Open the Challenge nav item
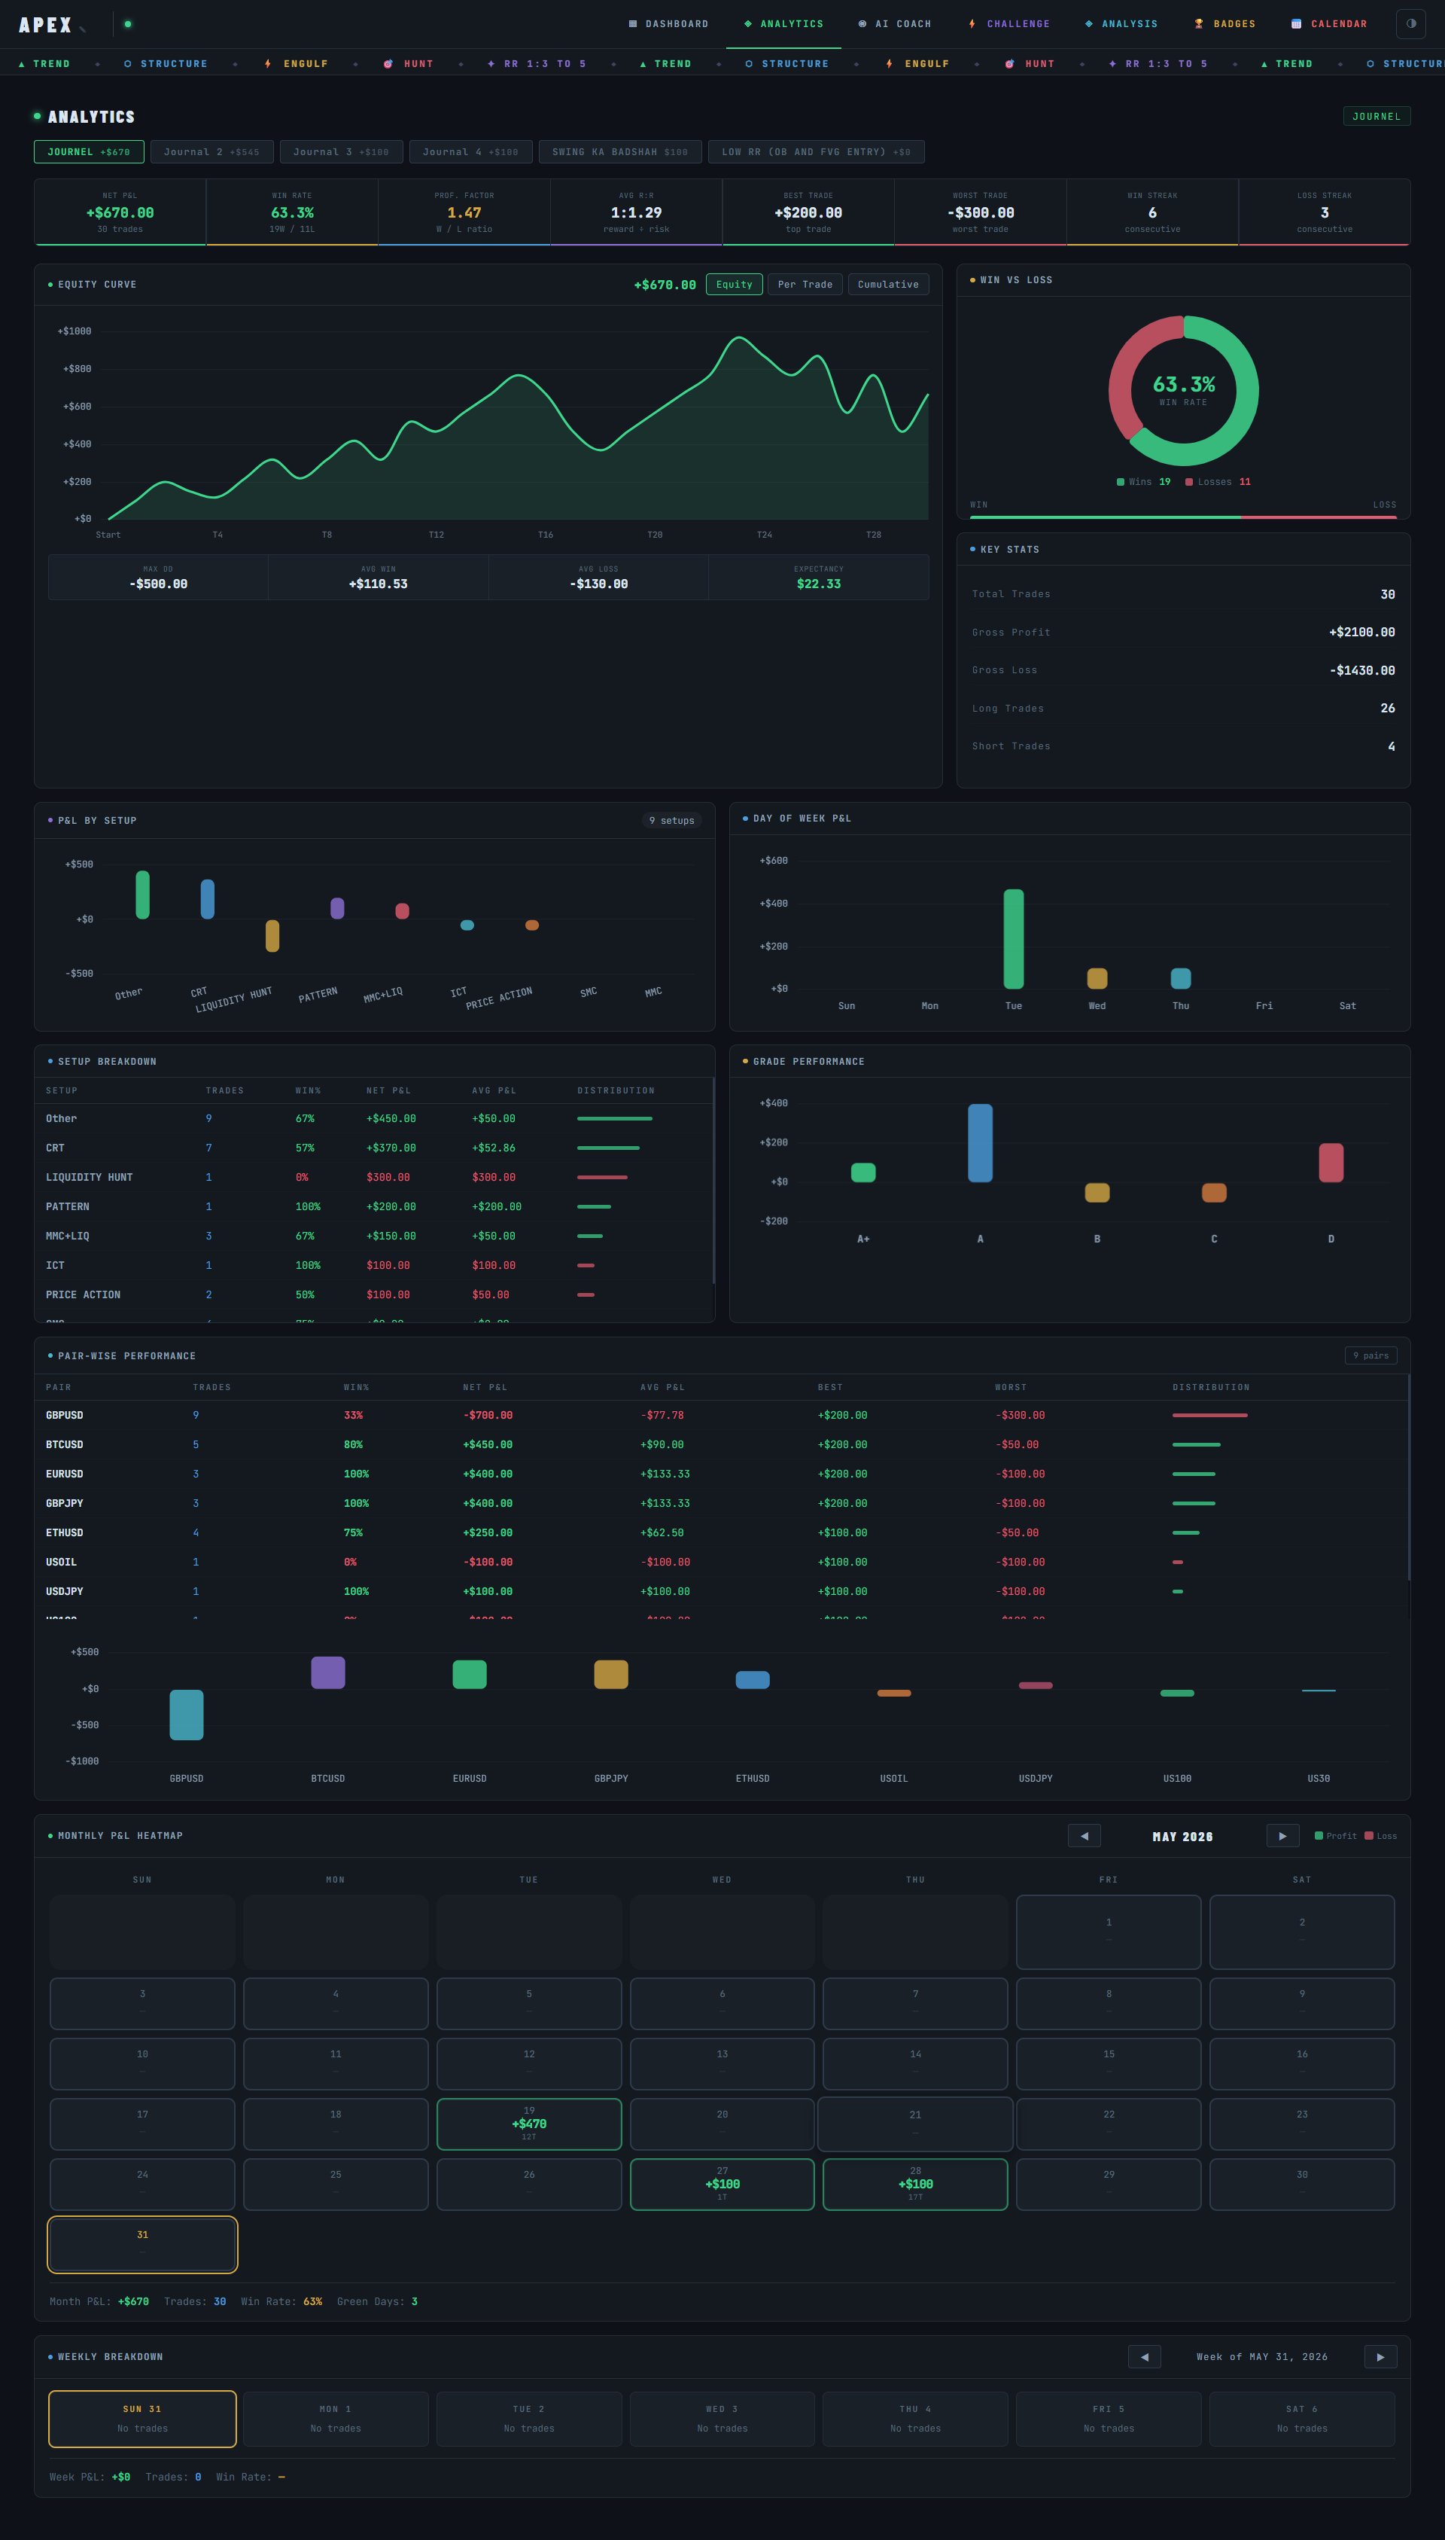1445x2540 pixels. (x=1008, y=24)
